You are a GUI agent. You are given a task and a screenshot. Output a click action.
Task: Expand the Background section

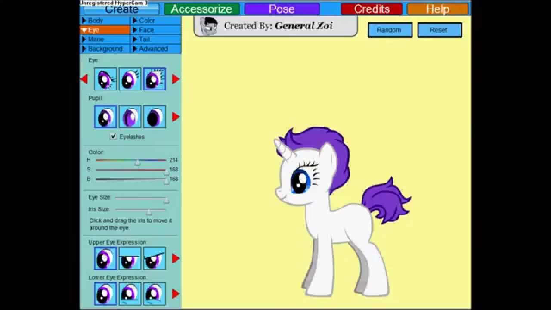(105, 49)
